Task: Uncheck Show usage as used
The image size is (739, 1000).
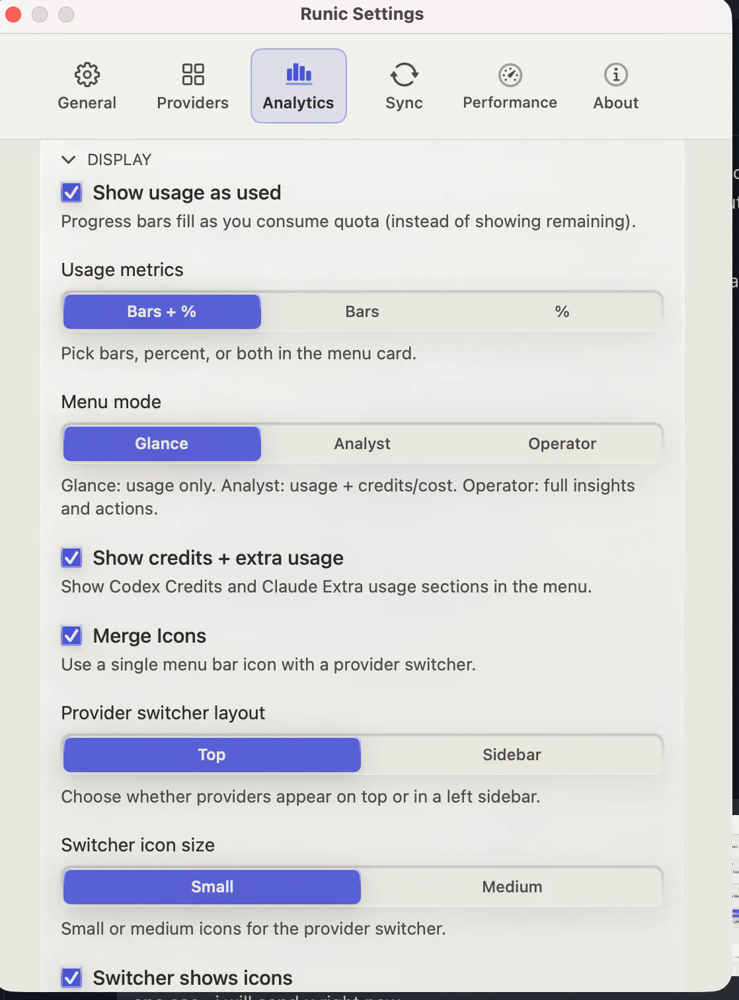Action: pyautogui.click(x=71, y=192)
